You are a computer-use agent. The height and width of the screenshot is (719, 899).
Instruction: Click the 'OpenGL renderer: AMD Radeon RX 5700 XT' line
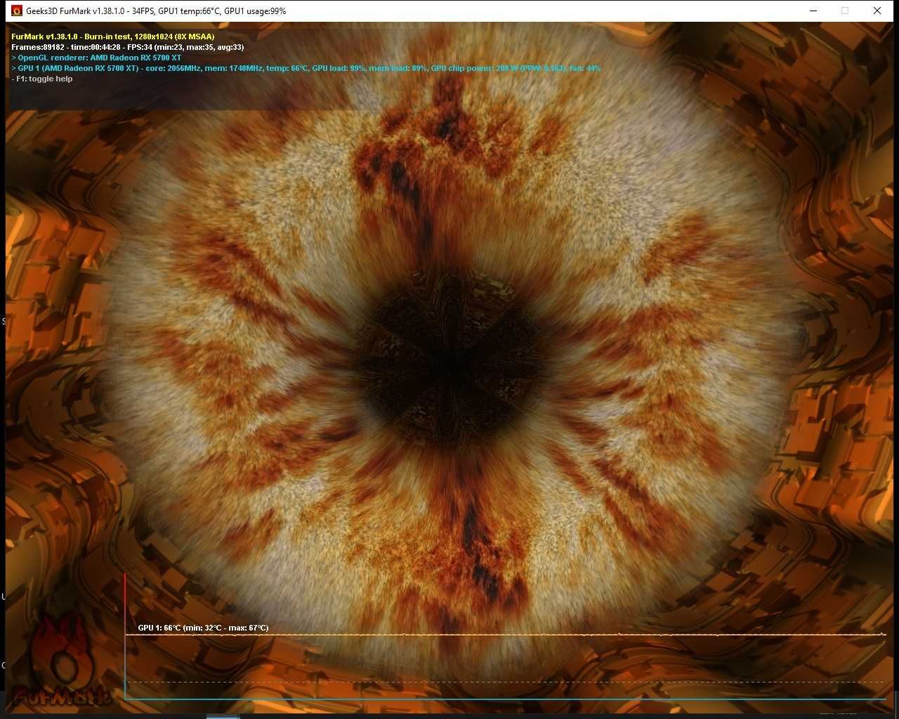96,58
